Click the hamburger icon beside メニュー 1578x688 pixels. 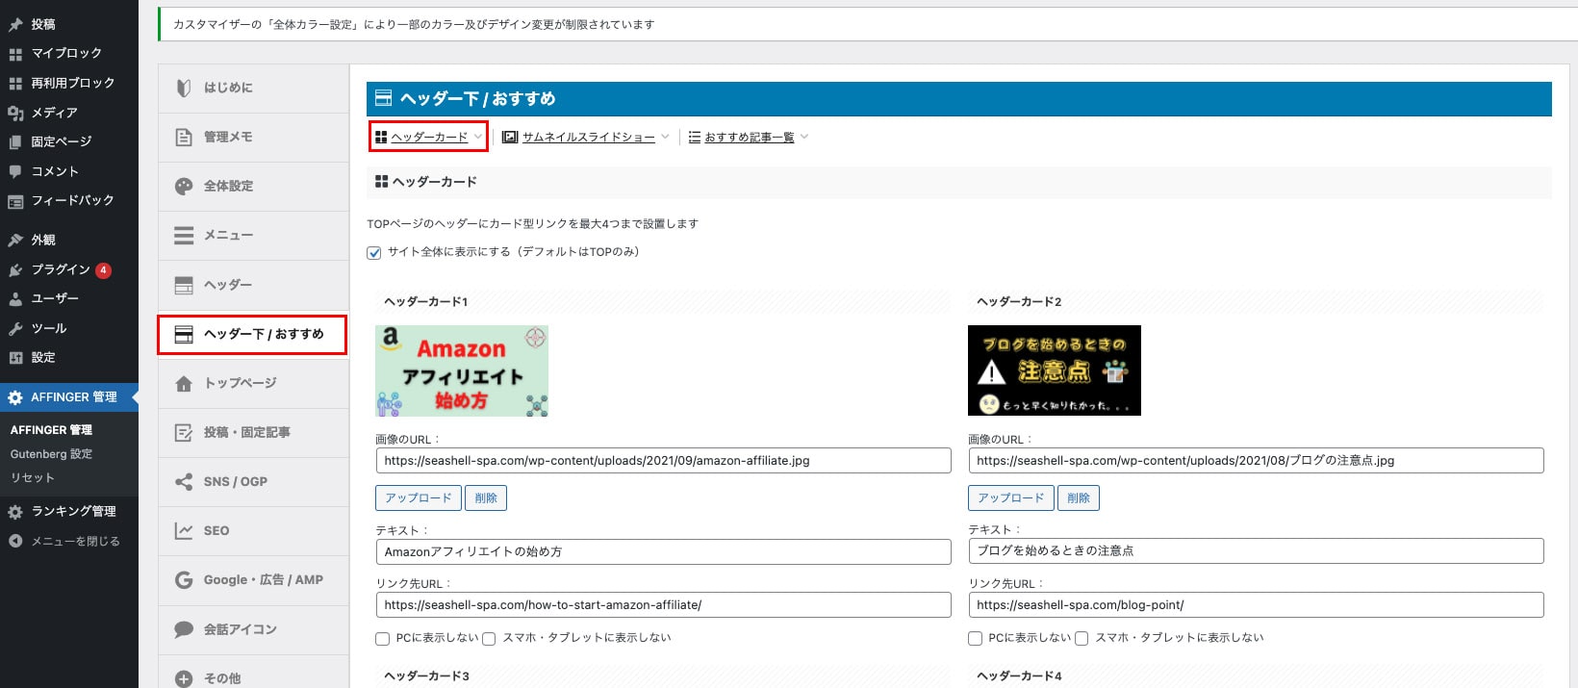tap(184, 236)
